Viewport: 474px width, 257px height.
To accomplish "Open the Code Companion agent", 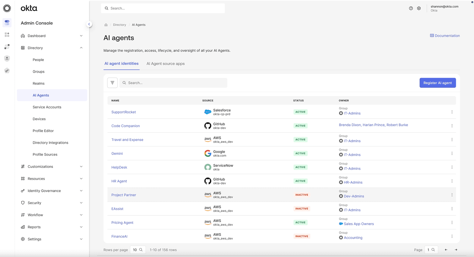I will click(x=126, y=126).
